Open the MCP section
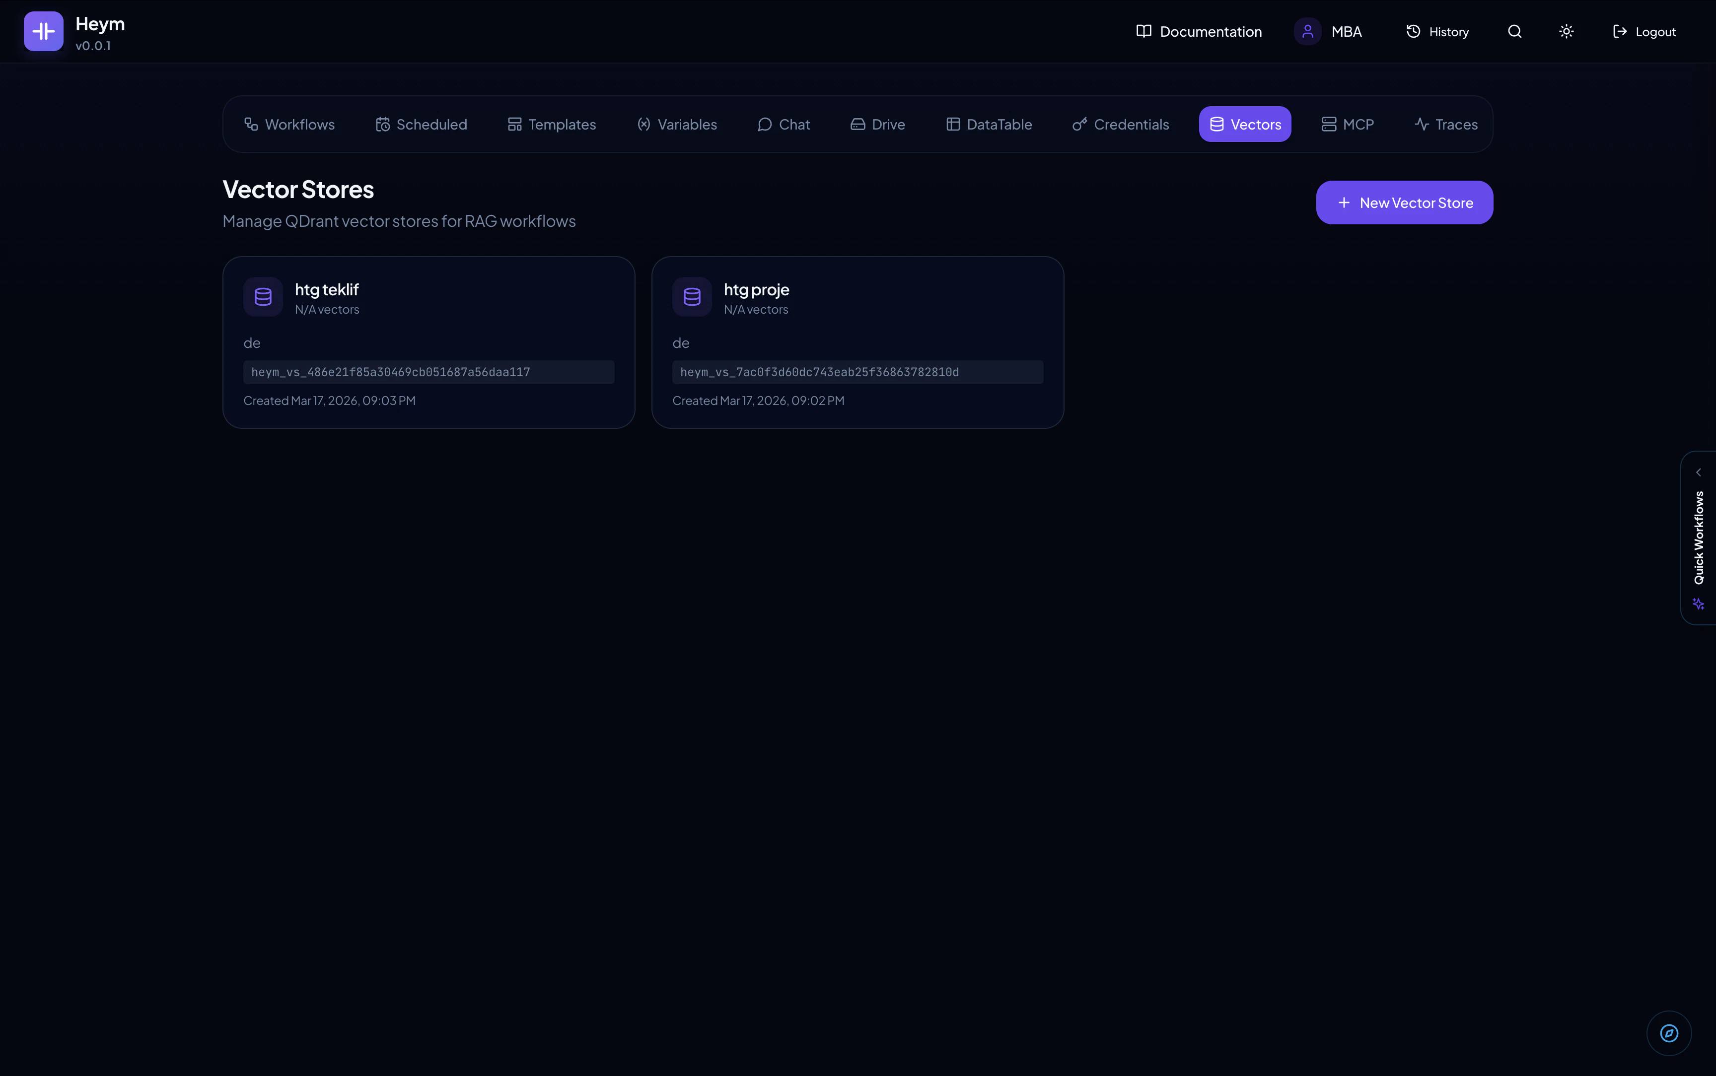This screenshot has width=1716, height=1076. (1347, 123)
